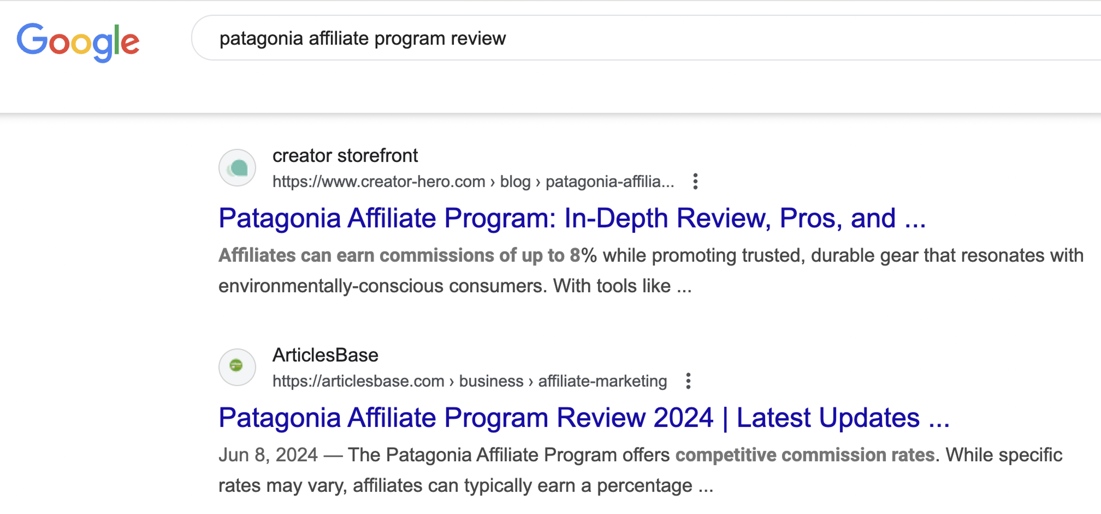
Task: Click the bold competitive commission rates text
Action: [805, 455]
